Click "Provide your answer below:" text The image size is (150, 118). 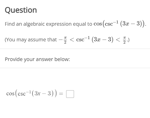pyautogui.click(x=37, y=59)
